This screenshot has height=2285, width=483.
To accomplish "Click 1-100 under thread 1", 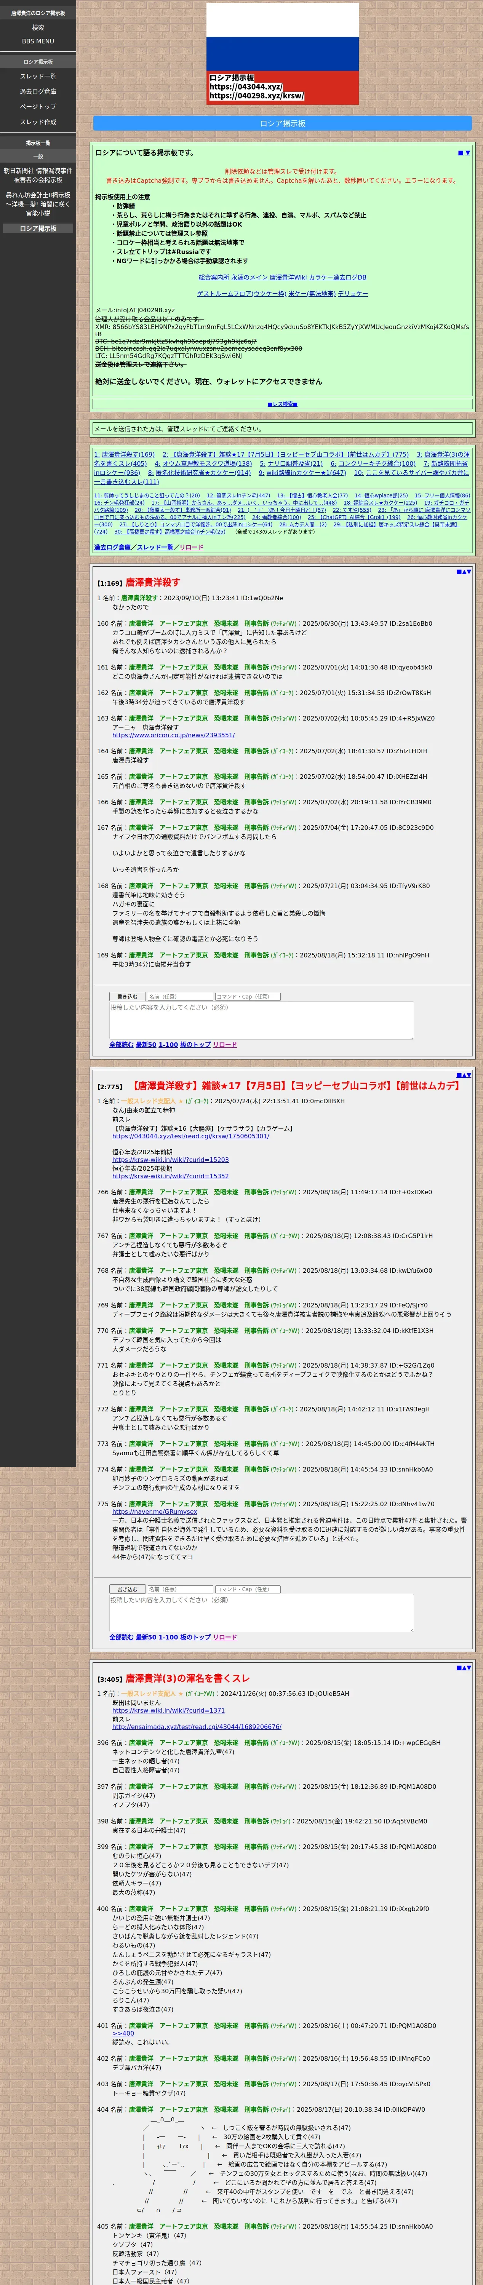I will (168, 1045).
